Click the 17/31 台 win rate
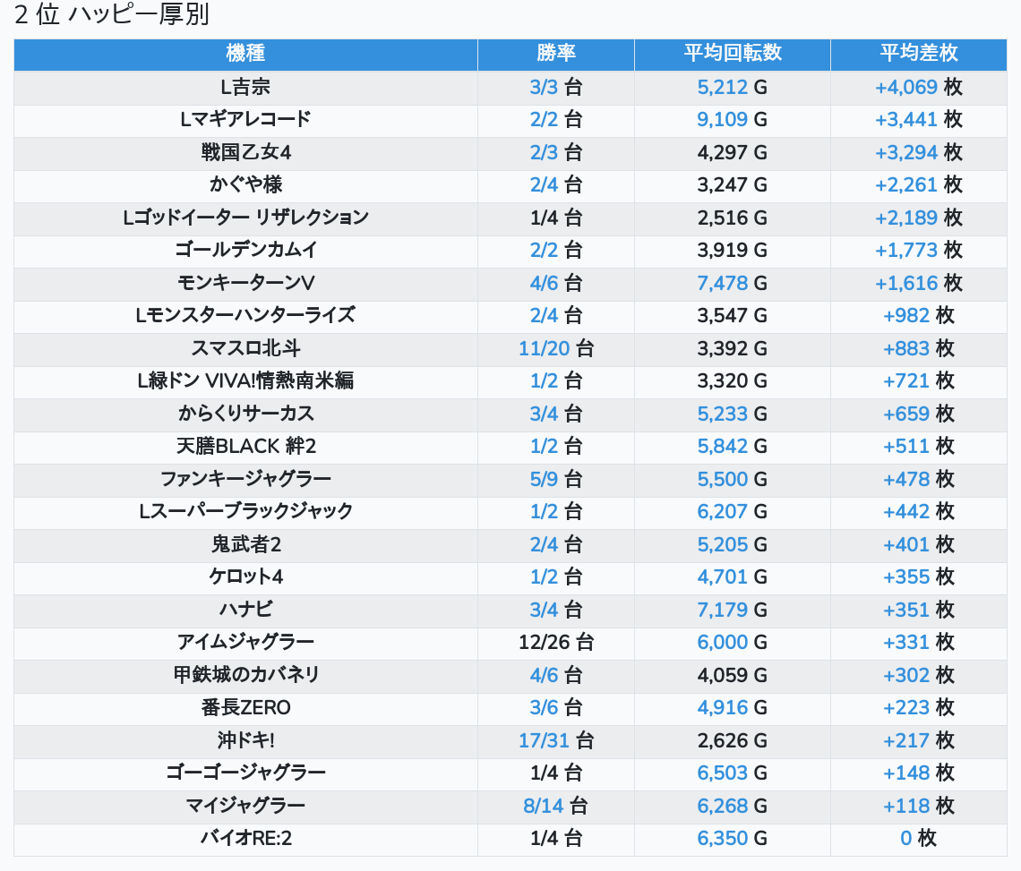The width and height of the screenshot is (1021, 871). pyautogui.click(x=556, y=741)
